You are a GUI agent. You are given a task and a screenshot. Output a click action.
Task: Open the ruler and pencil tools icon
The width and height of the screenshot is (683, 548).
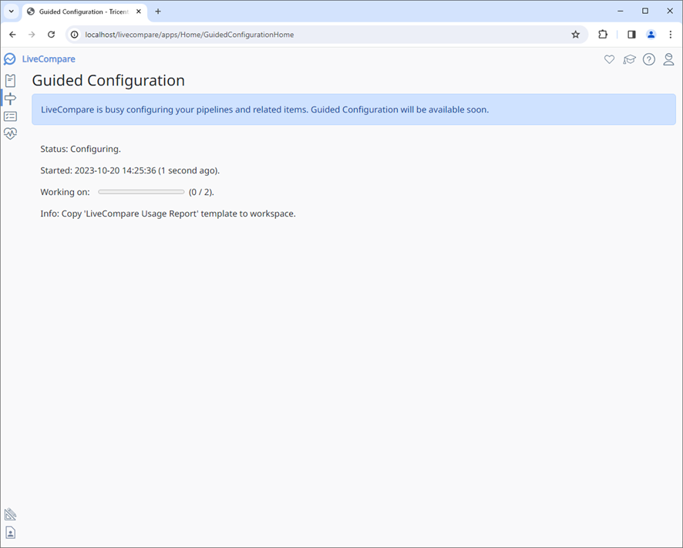[10, 513]
